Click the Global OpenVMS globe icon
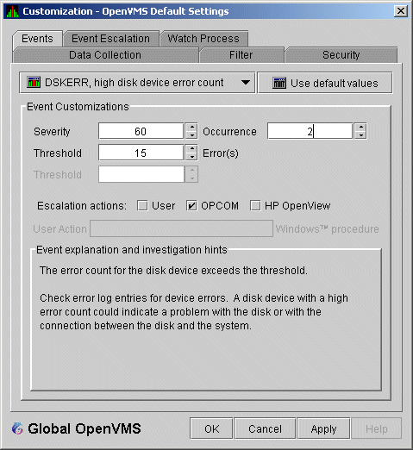This screenshot has width=413, height=450. [17, 428]
